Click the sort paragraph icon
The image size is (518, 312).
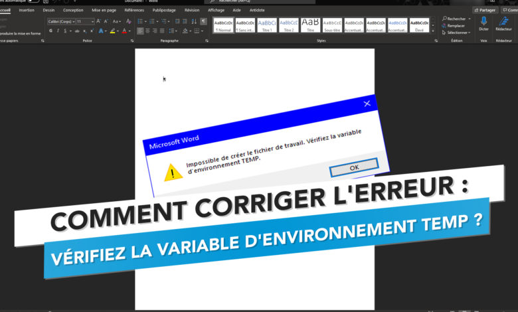point(194,21)
